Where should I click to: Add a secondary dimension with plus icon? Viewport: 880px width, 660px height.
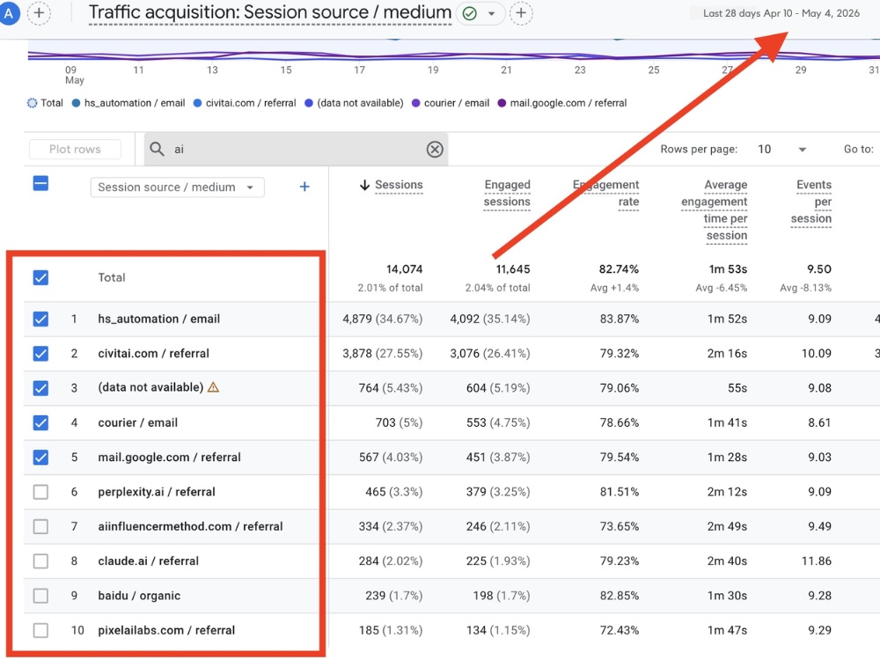click(304, 187)
